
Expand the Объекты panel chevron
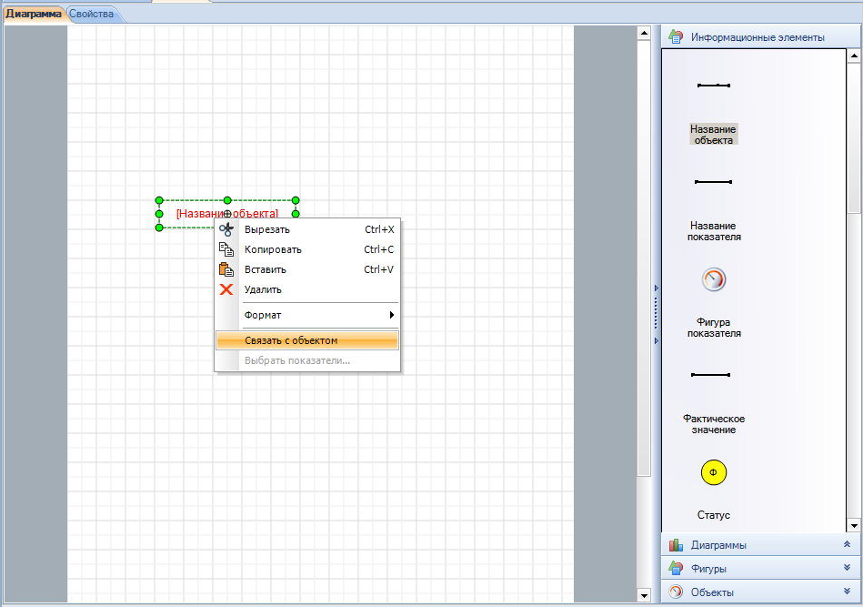(x=847, y=592)
